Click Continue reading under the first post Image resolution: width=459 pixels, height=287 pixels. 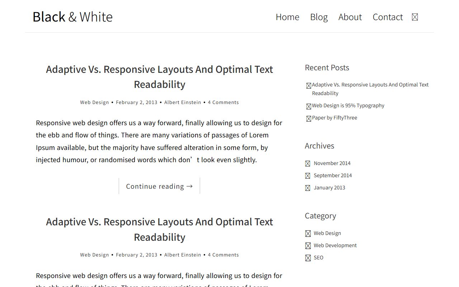coord(160,186)
